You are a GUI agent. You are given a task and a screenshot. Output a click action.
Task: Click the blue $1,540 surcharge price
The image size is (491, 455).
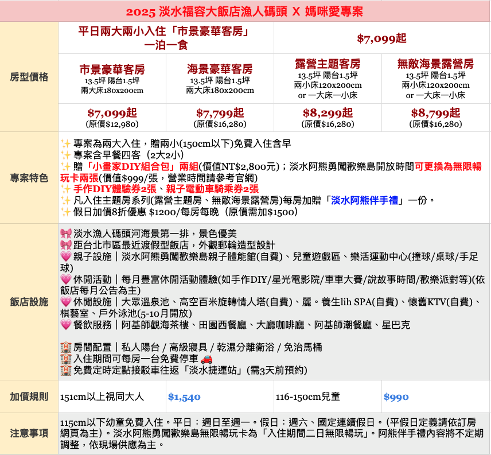pos(184,396)
